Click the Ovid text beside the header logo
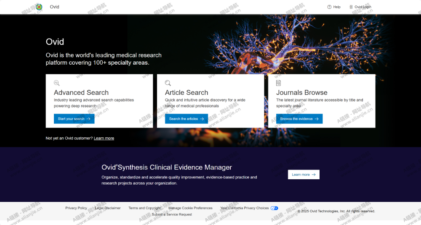 [x=54, y=7]
